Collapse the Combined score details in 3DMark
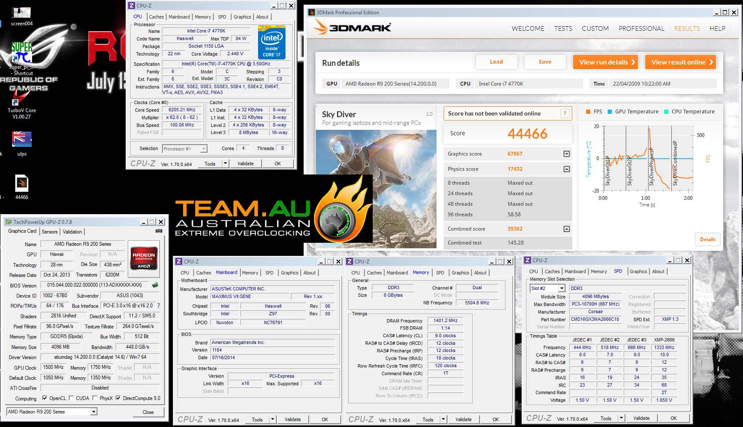This screenshot has height=427, width=743. pos(567,229)
